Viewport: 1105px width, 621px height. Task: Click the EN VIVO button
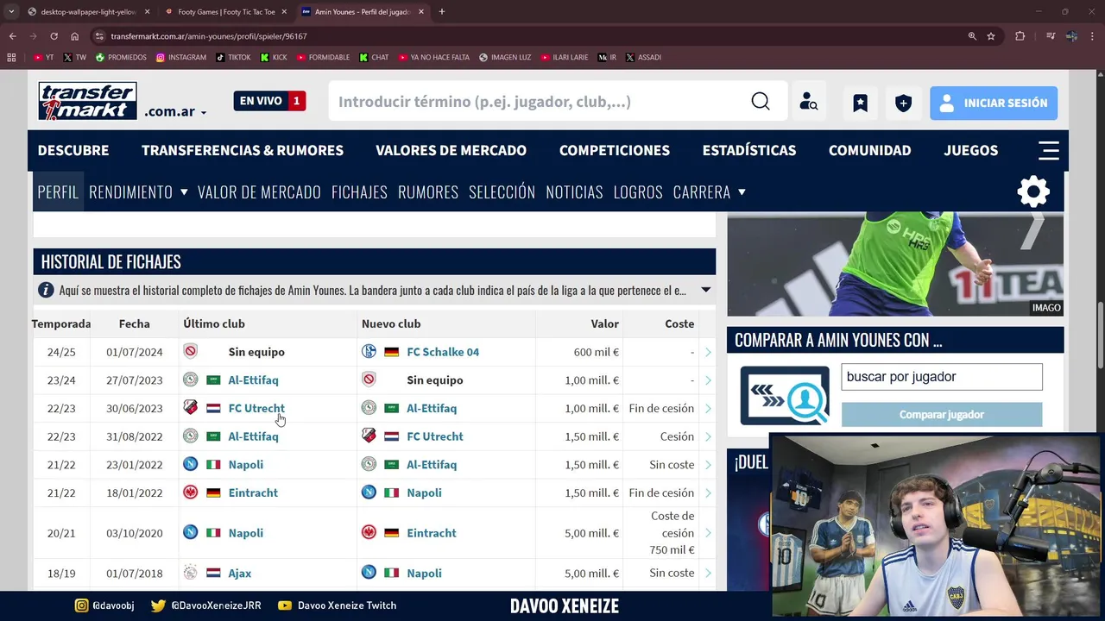[270, 101]
